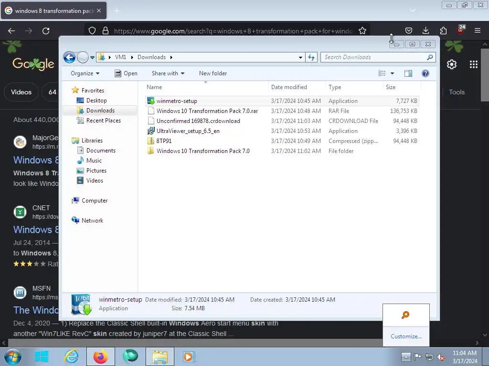Click Downloads in the address breadcrumb

(x=151, y=57)
